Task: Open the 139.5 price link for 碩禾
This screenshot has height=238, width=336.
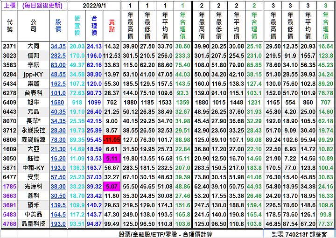Action: point(58,205)
